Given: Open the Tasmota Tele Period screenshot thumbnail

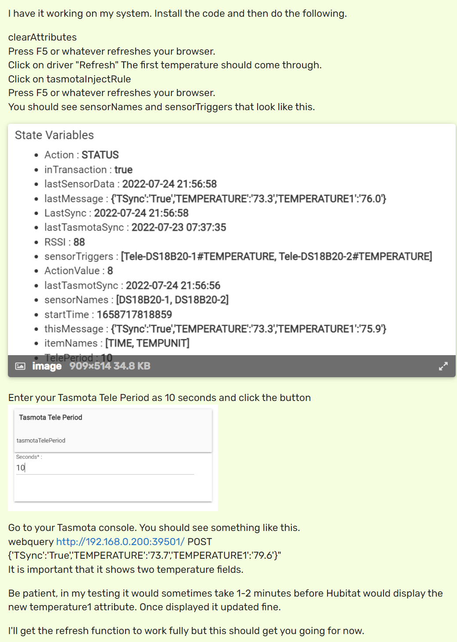Looking at the screenshot, I should tap(113, 458).
